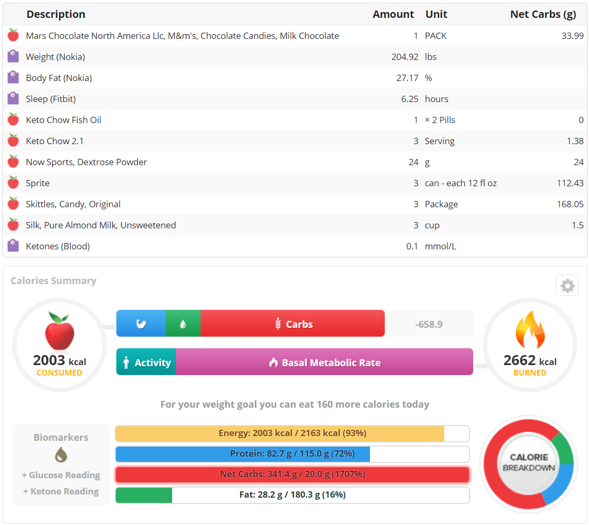
Task: Click the 24 dextrose net carbs value
Action: click(x=578, y=162)
